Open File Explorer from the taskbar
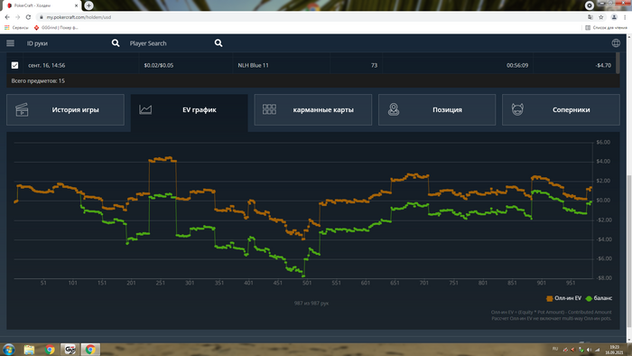This screenshot has height=356, width=632. click(29, 349)
